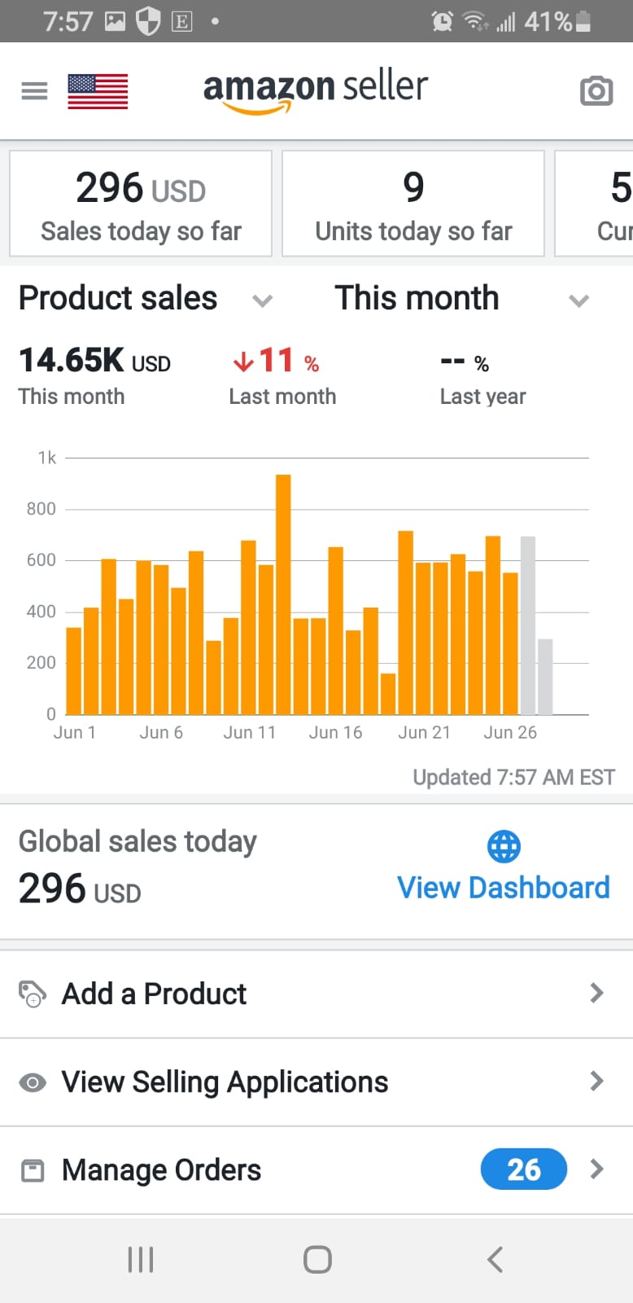Open the Manage Orders menu item
Image resolution: width=633 pixels, height=1303 pixels.
162,1170
